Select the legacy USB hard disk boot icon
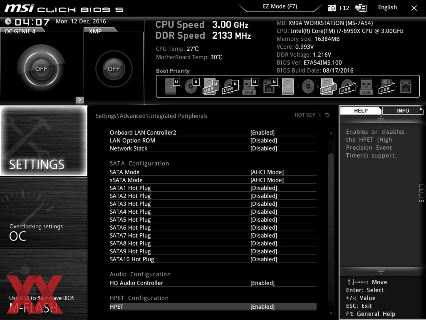Image resolution: width=426 pixels, height=320 pixels. [x=328, y=86]
